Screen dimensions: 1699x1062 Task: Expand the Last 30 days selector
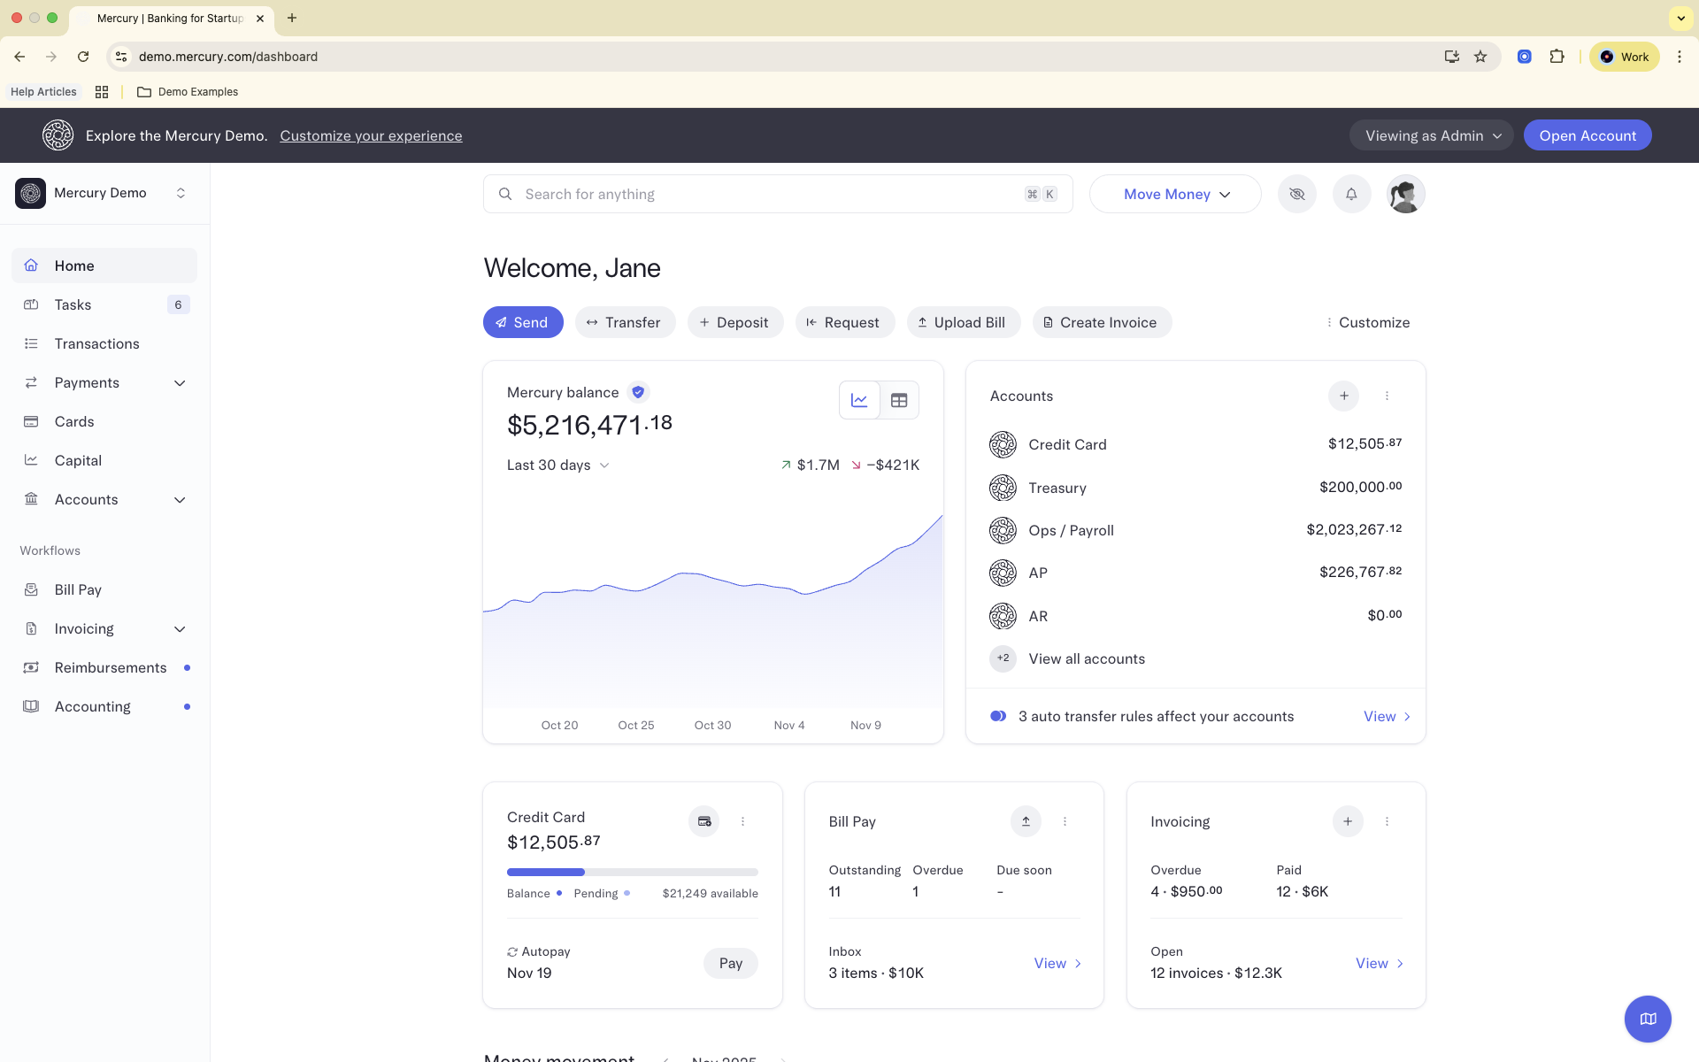point(557,465)
